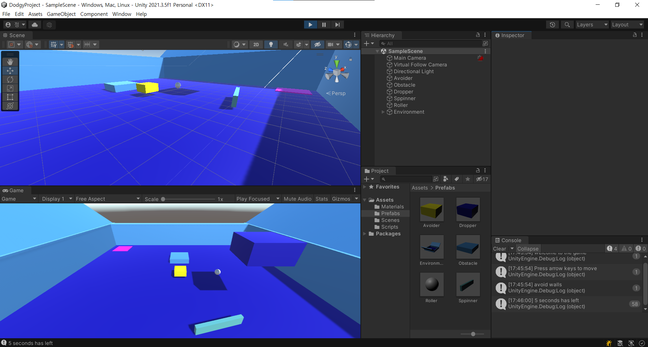
Task: Select the Hand view tool
Action: [x=10, y=62]
